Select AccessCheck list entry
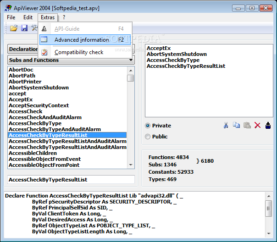277x242 pixels. click(25, 111)
